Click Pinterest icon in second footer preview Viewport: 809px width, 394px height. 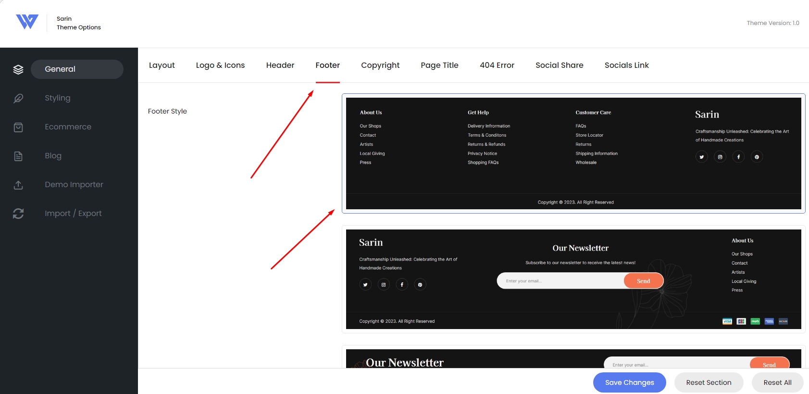420,285
